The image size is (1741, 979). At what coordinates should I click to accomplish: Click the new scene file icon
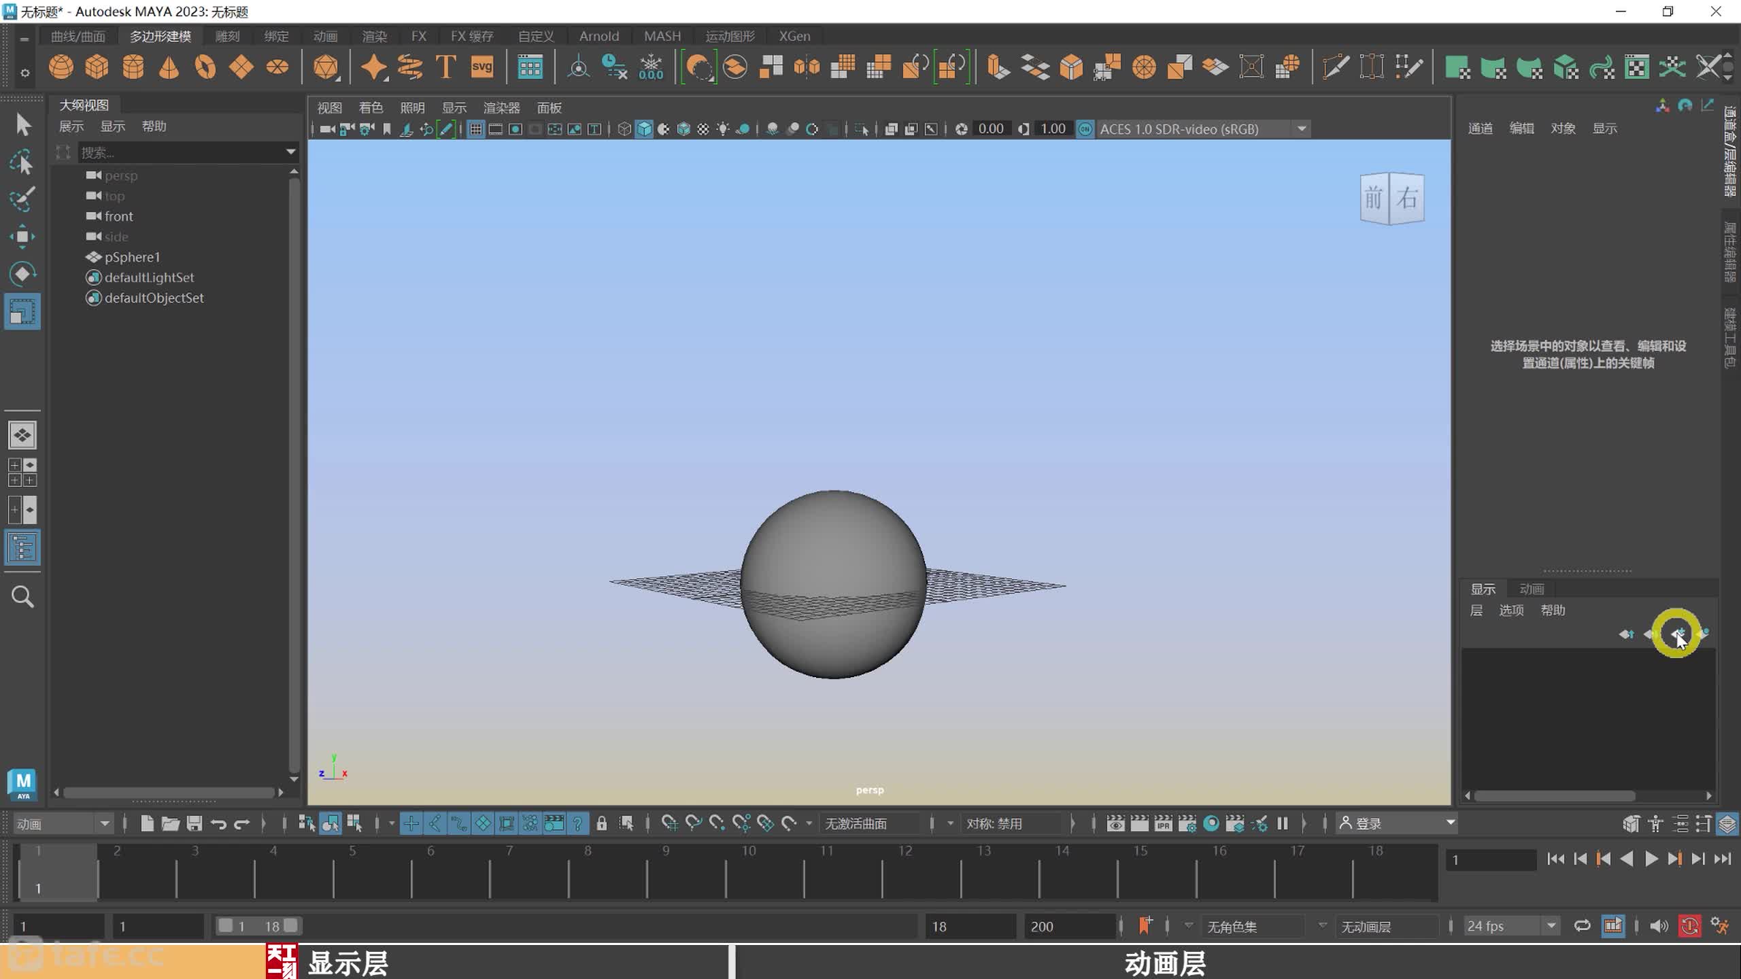coord(147,824)
